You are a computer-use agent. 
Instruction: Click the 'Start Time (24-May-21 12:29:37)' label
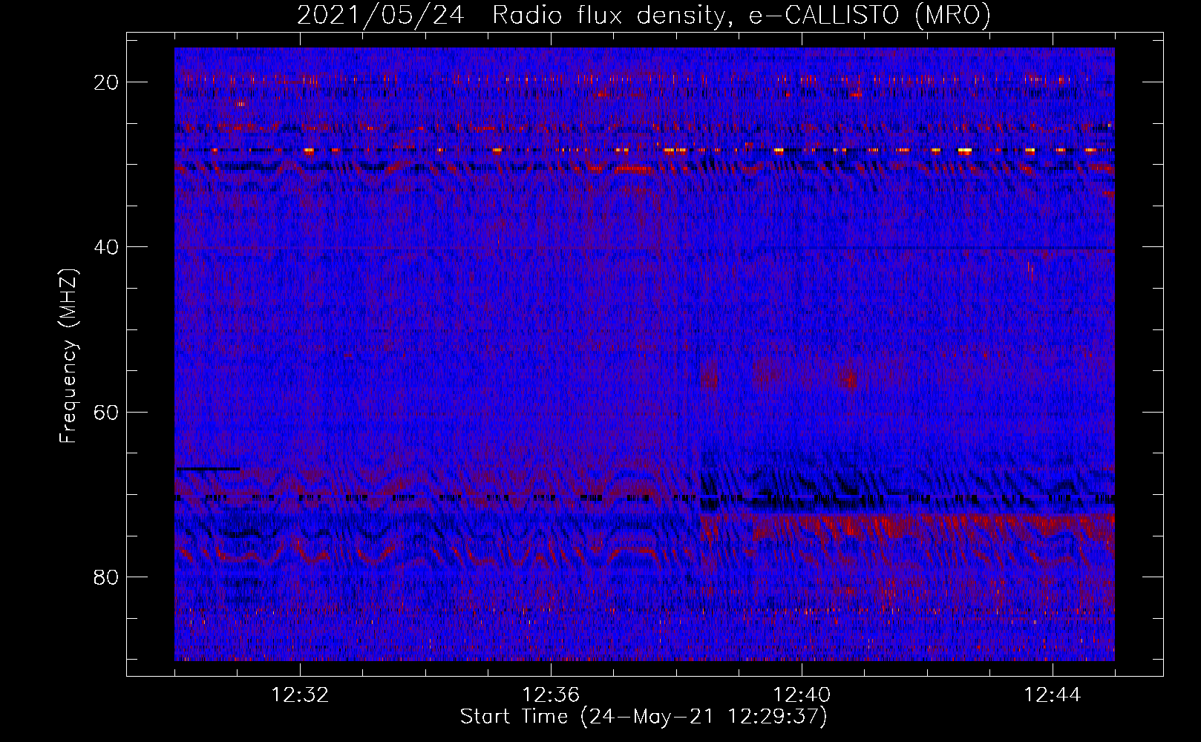[644, 717]
